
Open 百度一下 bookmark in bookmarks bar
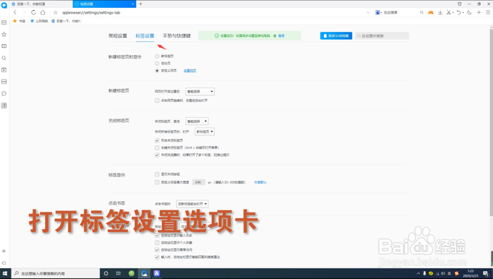[x=66, y=21]
